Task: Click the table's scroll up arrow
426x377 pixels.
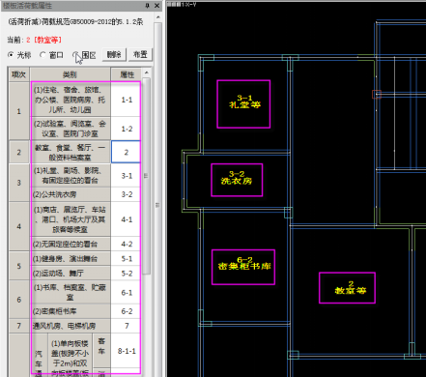Action: coord(146,72)
